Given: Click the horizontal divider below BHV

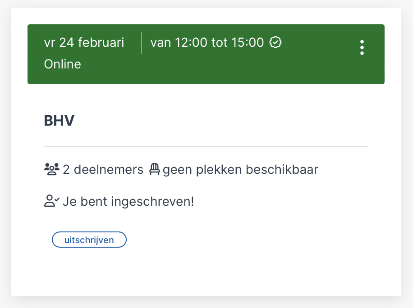Looking at the screenshot, I should click(x=206, y=146).
